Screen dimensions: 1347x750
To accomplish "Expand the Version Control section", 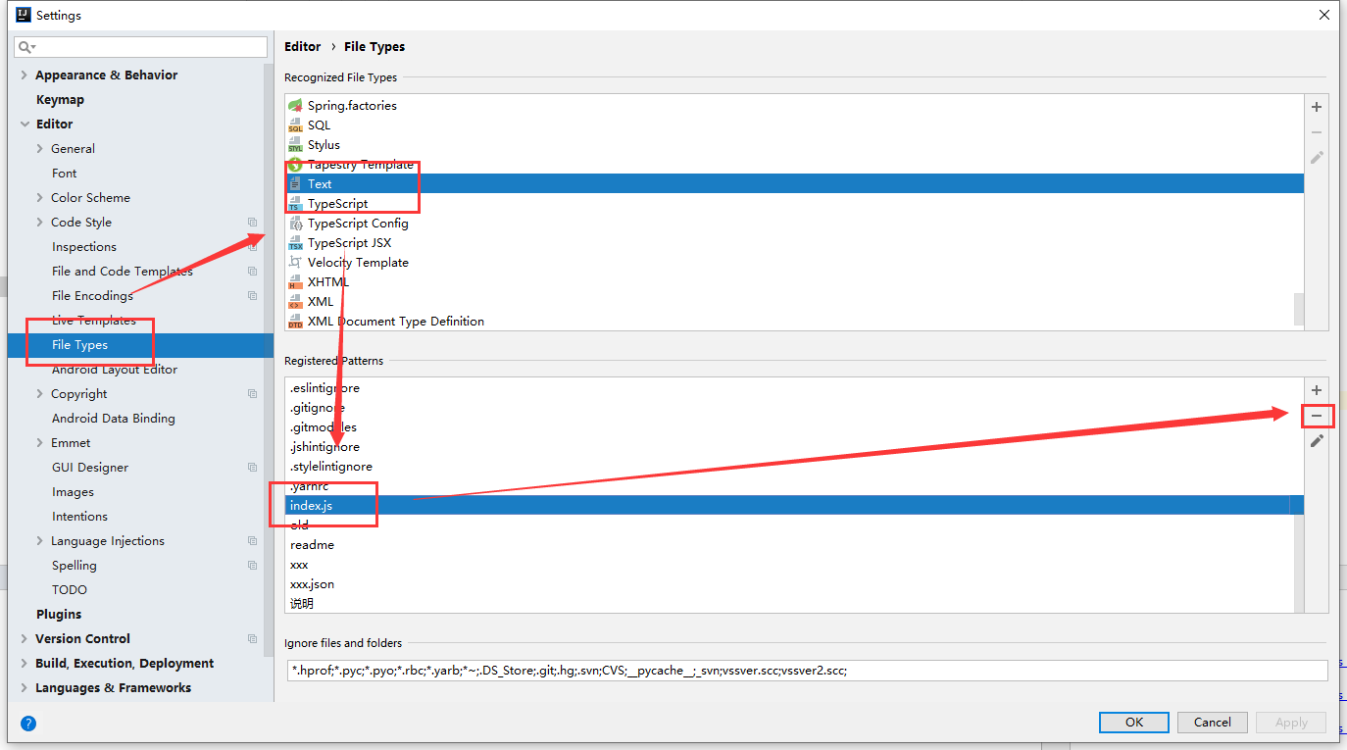I will click(x=25, y=639).
